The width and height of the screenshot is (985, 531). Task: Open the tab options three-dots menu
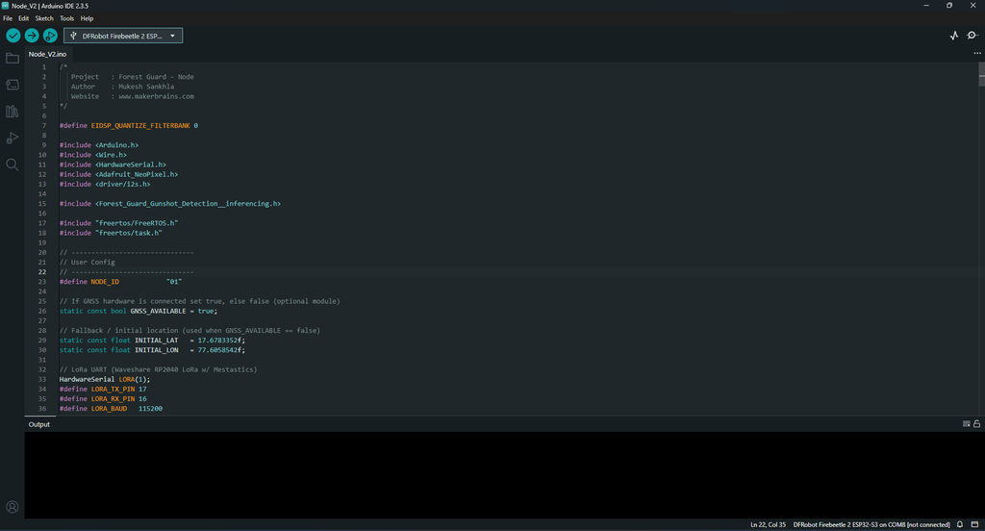pyautogui.click(x=977, y=54)
